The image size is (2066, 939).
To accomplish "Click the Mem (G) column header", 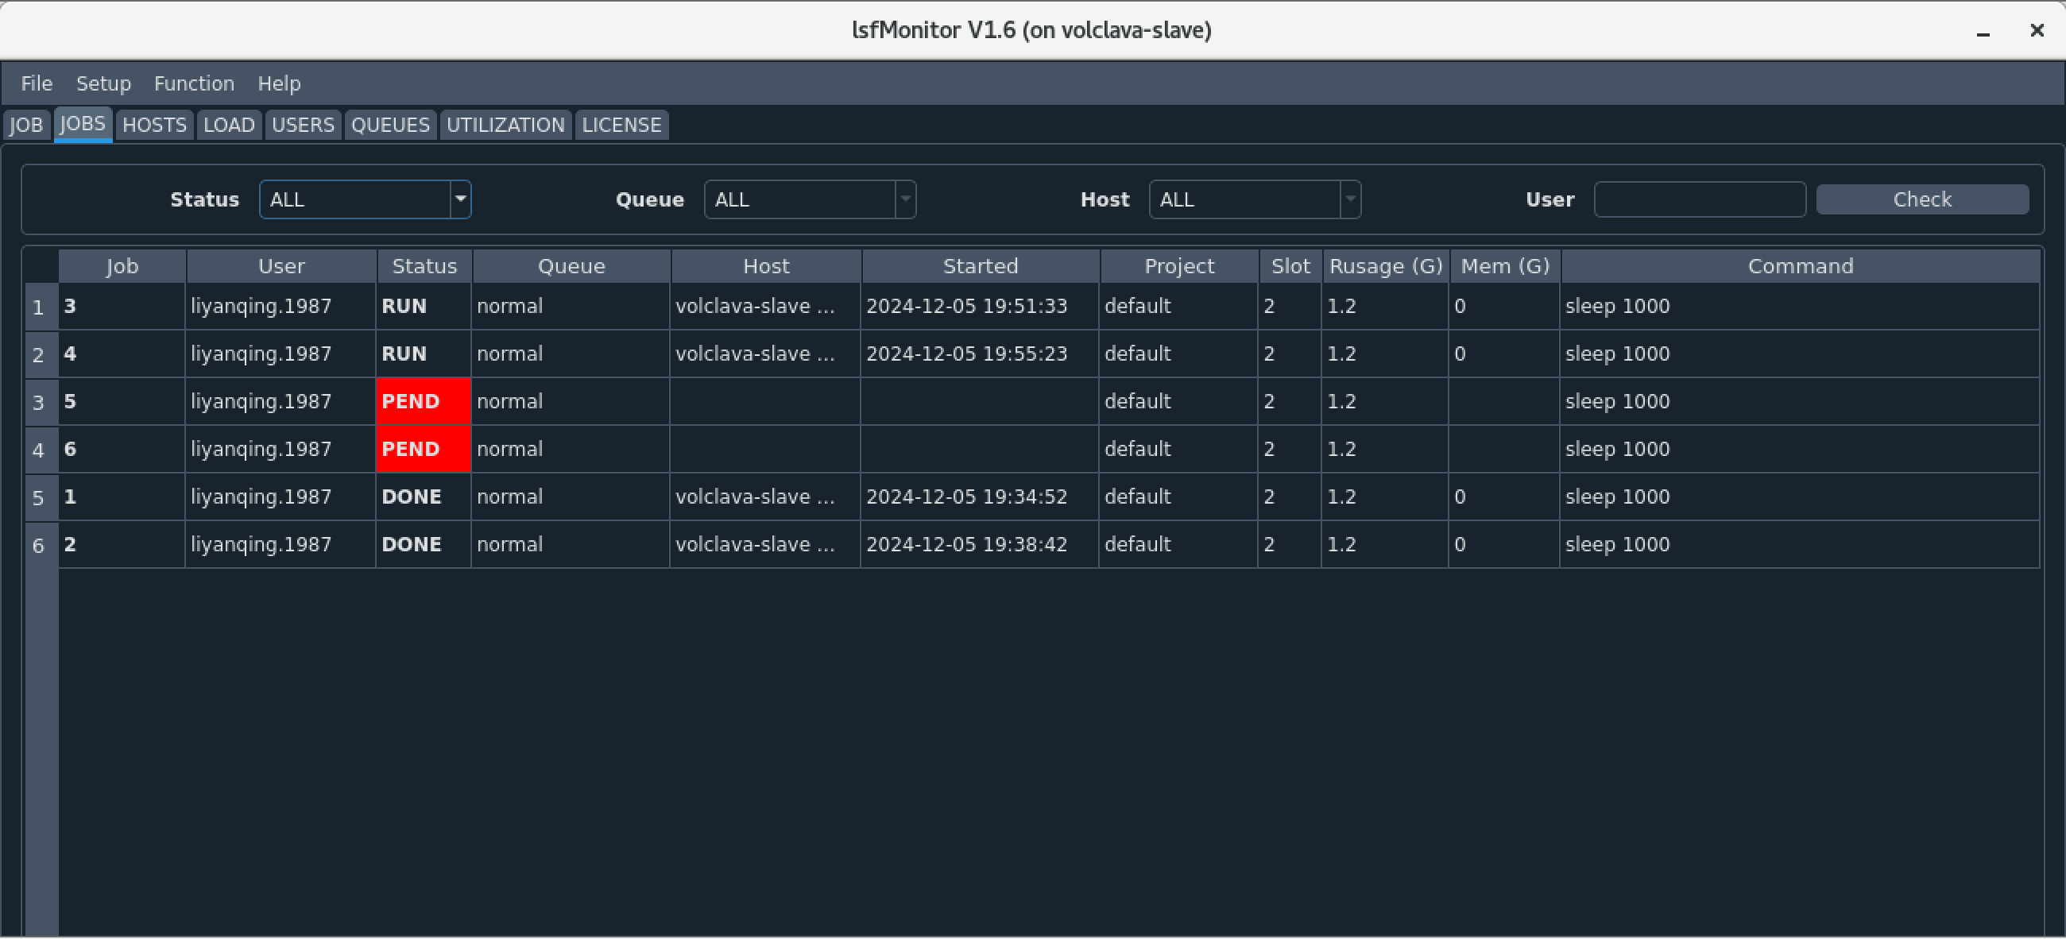I will point(1504,266).
